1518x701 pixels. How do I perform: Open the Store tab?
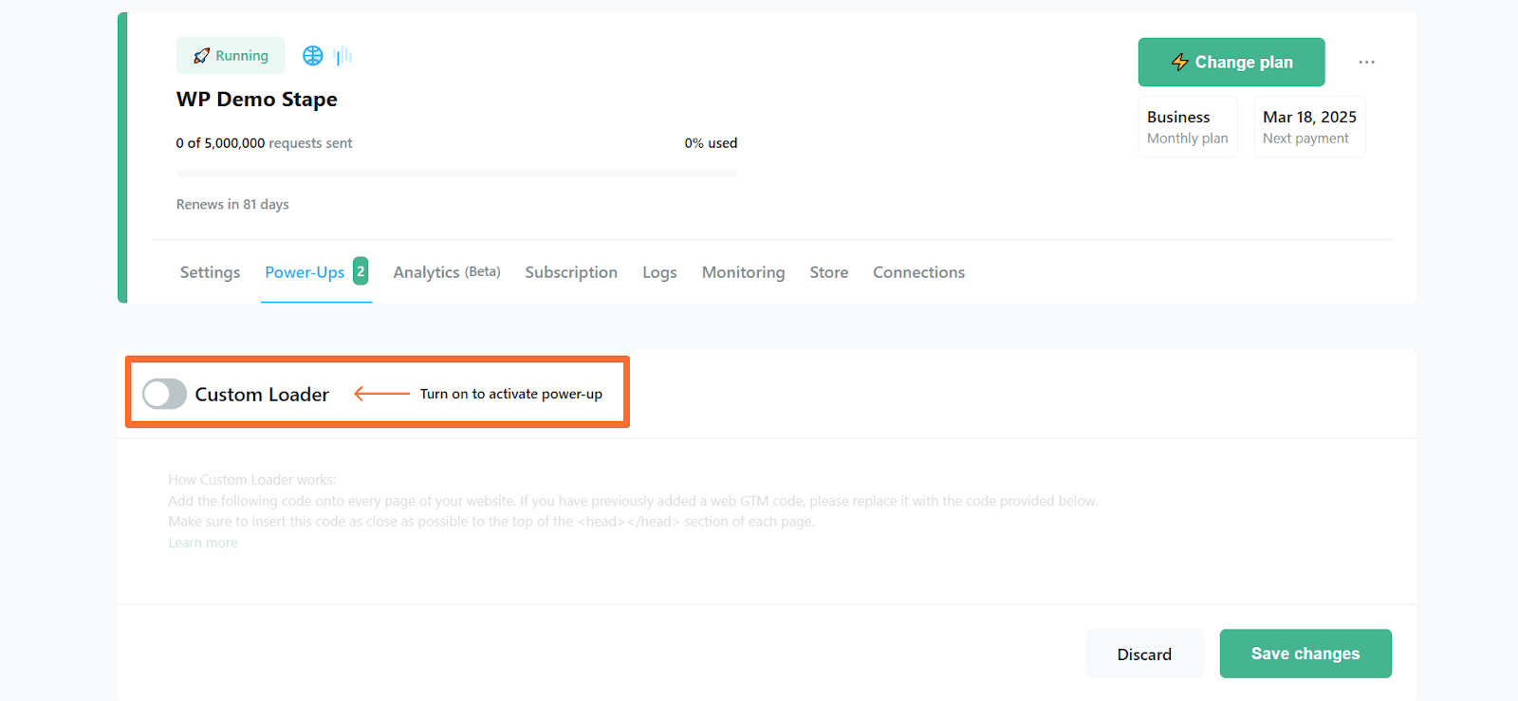click(828, 272)
